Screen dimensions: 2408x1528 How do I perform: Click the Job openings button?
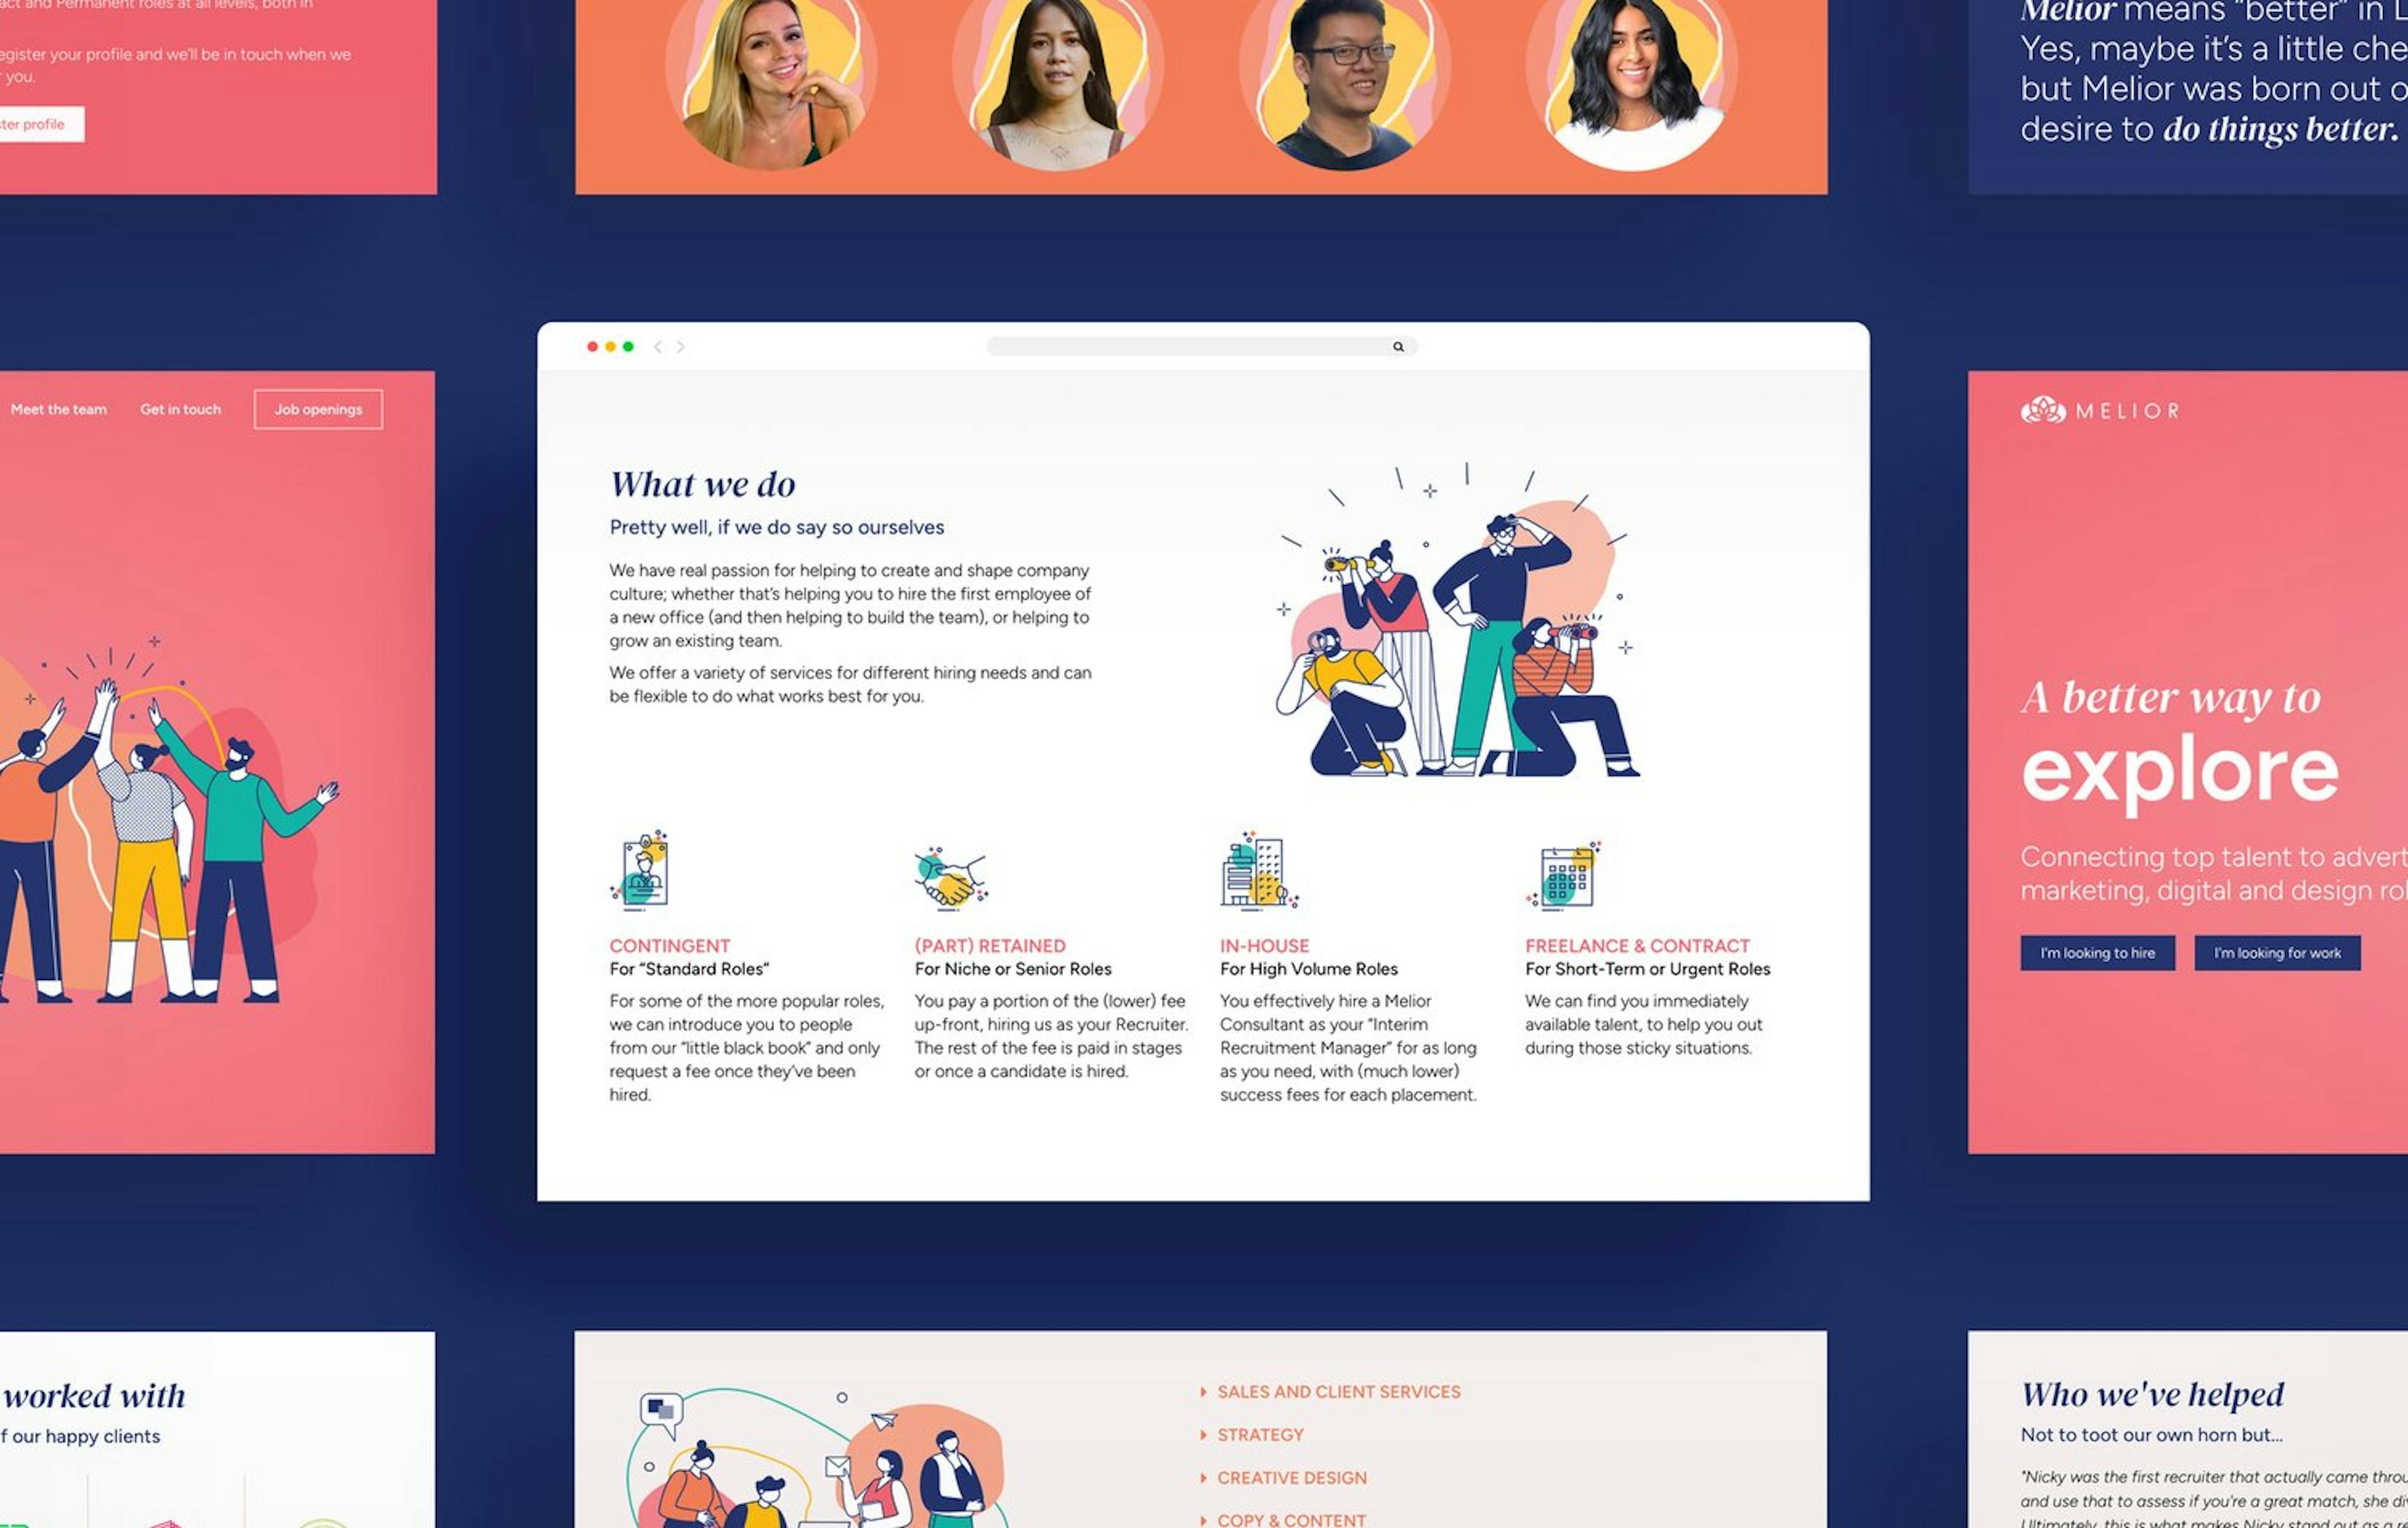318,409
